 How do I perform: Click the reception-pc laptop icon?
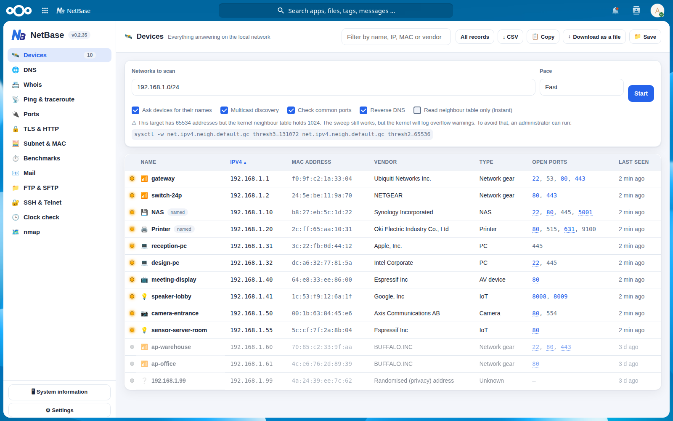[144, 246]
